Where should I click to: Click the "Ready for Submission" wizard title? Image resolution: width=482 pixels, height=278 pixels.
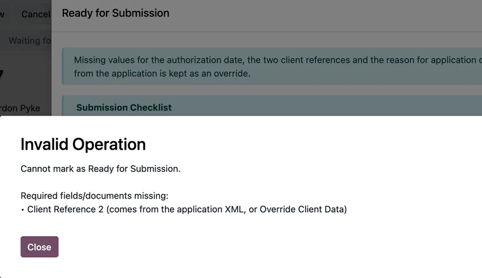pos(115,13)
